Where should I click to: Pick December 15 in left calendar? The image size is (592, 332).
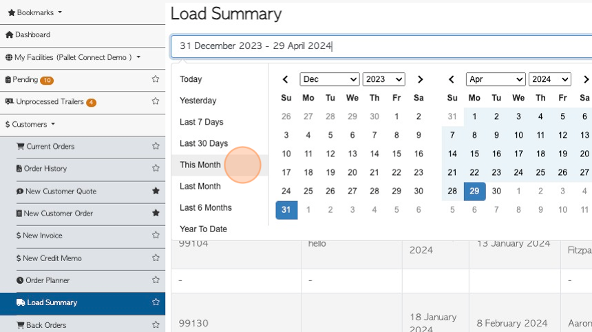coord(397,154)
